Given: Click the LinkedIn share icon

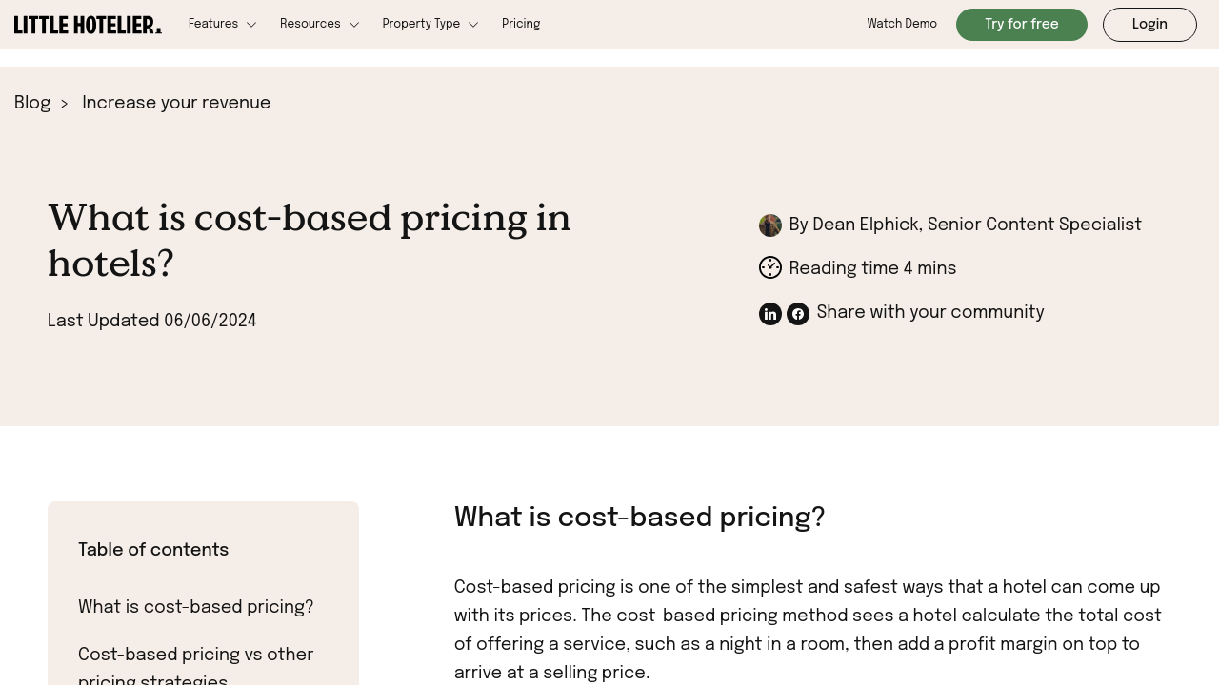Looking at the screenshot, I should point(769,314).
